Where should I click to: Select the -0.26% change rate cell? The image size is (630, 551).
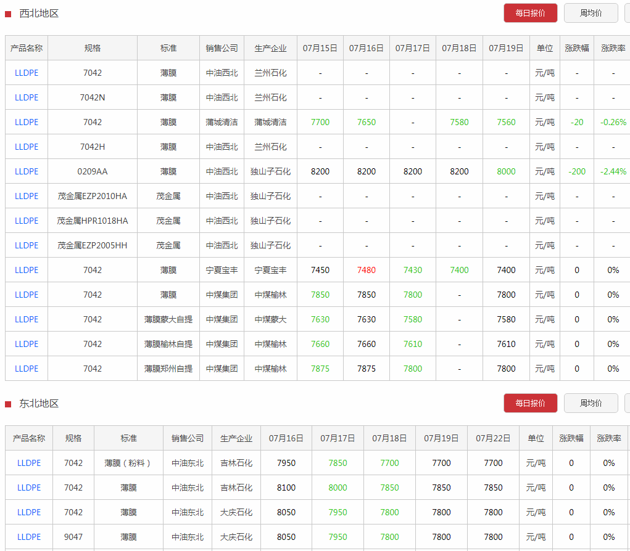tap(613, 122)
